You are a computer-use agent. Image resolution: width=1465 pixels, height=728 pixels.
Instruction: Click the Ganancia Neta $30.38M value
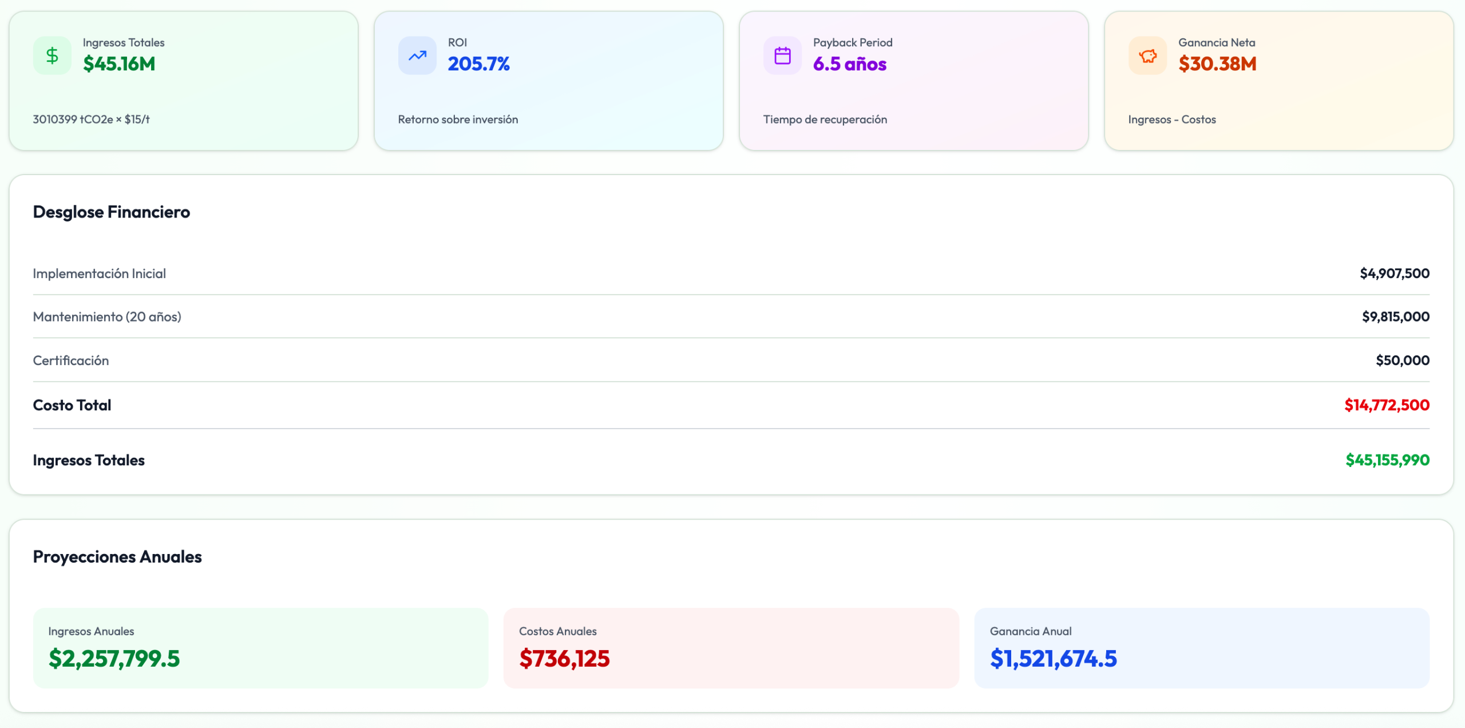[1217, 64]
